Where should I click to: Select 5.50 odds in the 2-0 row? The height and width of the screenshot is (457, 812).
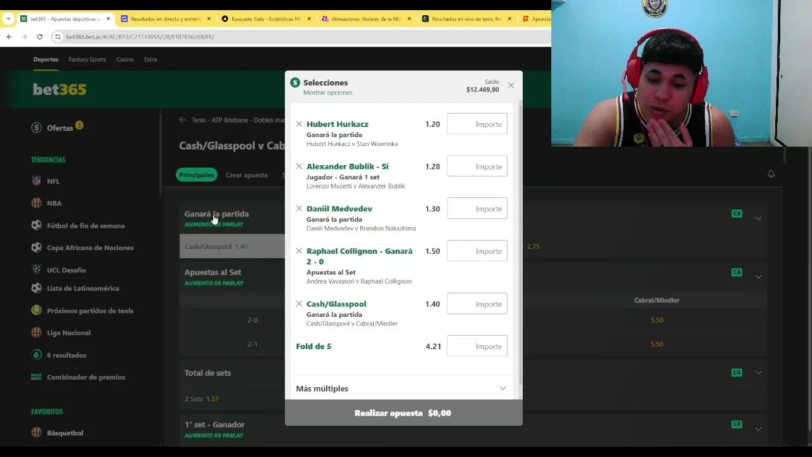(657, 320)
